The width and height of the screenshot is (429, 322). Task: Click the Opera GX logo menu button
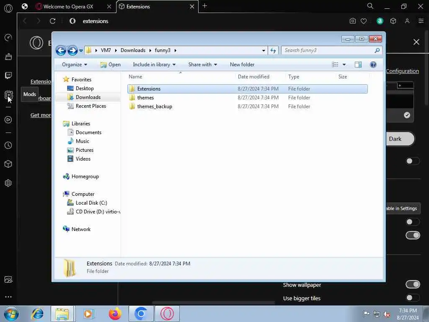tap(8, 8)
